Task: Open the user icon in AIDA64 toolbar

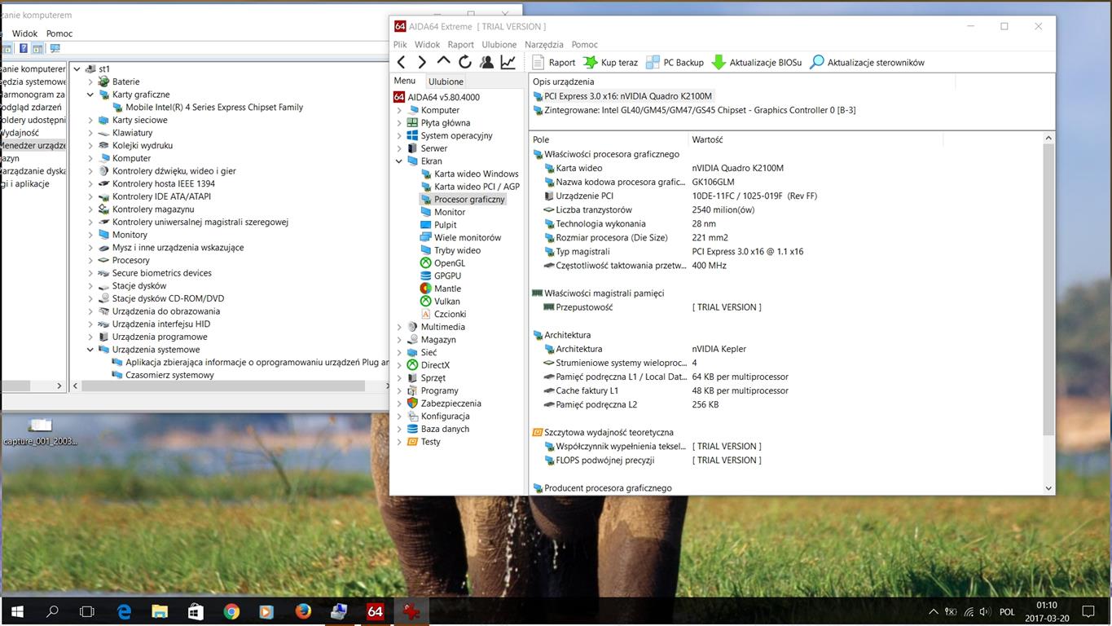Action: (486, 62)
